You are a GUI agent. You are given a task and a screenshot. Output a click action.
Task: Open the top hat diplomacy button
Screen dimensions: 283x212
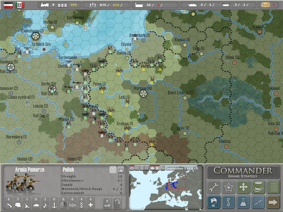click(x=258, y=187)
